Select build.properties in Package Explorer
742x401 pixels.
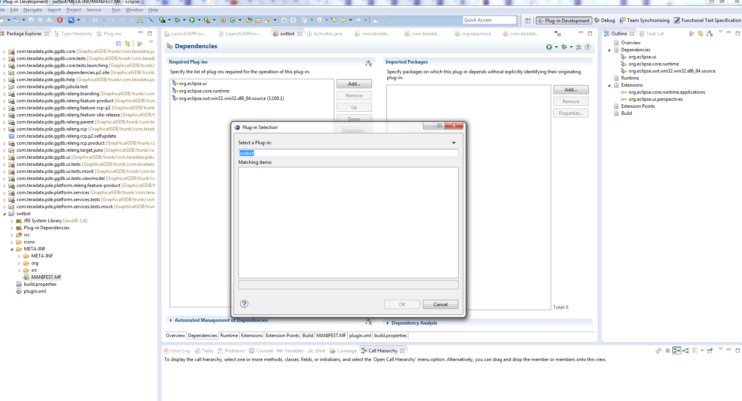(x=36, y=284)
